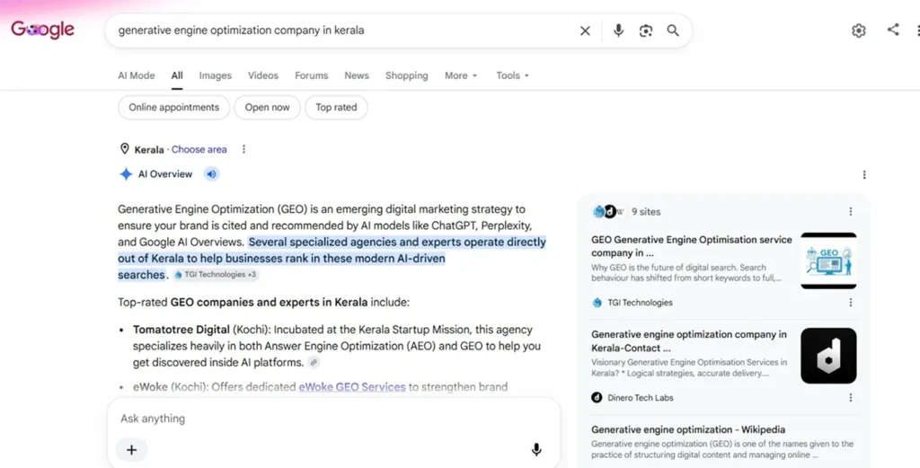Open Google Lens image search icon
Image resolution: width=920 pixels, height=468 pixels.
[x=645, y=31]
